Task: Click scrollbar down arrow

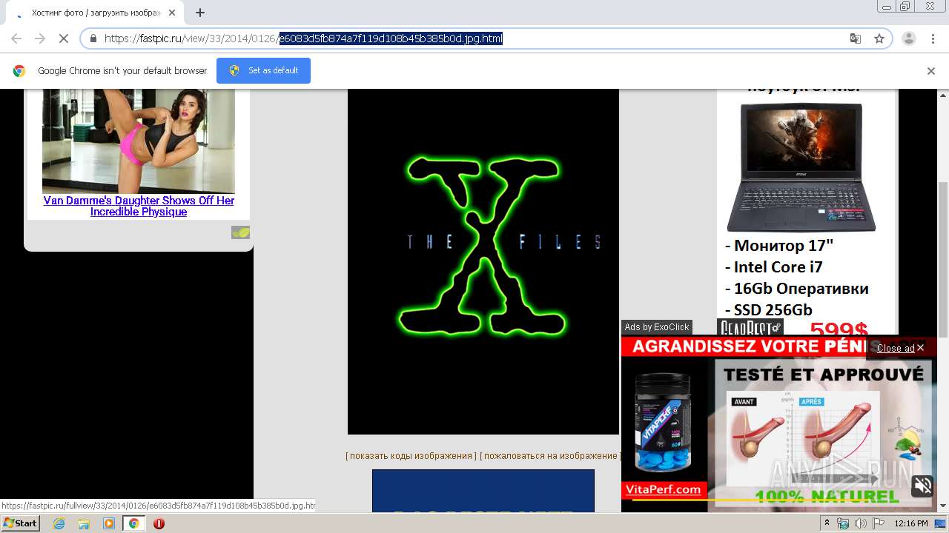Action: 943,506
